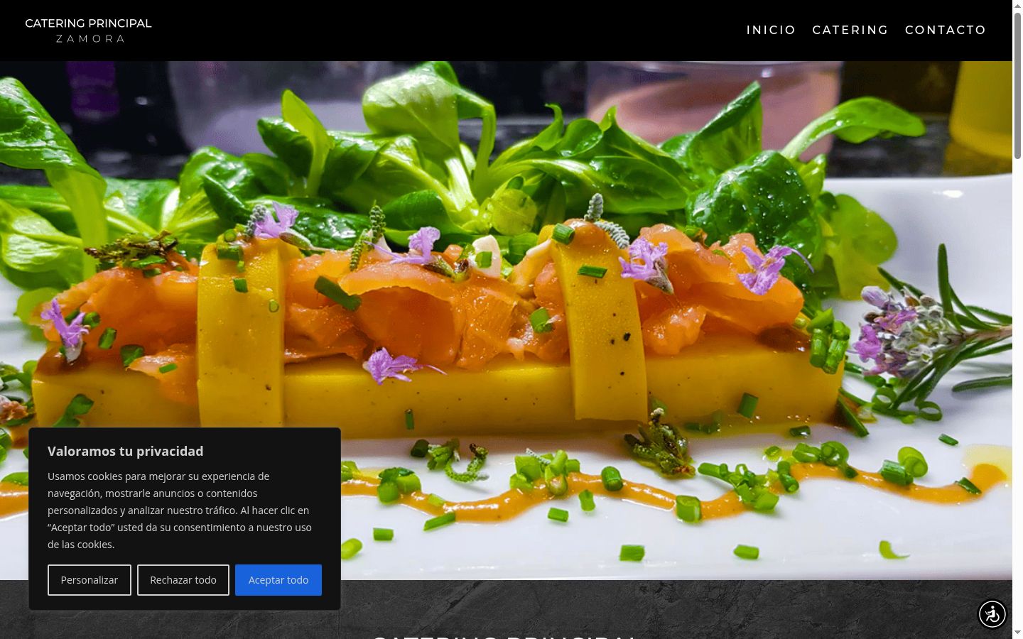Screen dimensions: 1023x639
Task: Click the scrollbar up arrow
Action: 1017,6
